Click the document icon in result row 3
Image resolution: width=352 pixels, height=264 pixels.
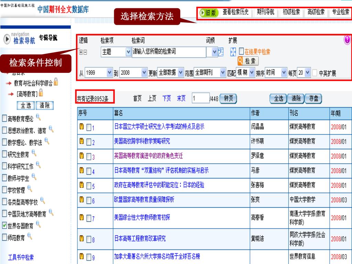[82, 156]
